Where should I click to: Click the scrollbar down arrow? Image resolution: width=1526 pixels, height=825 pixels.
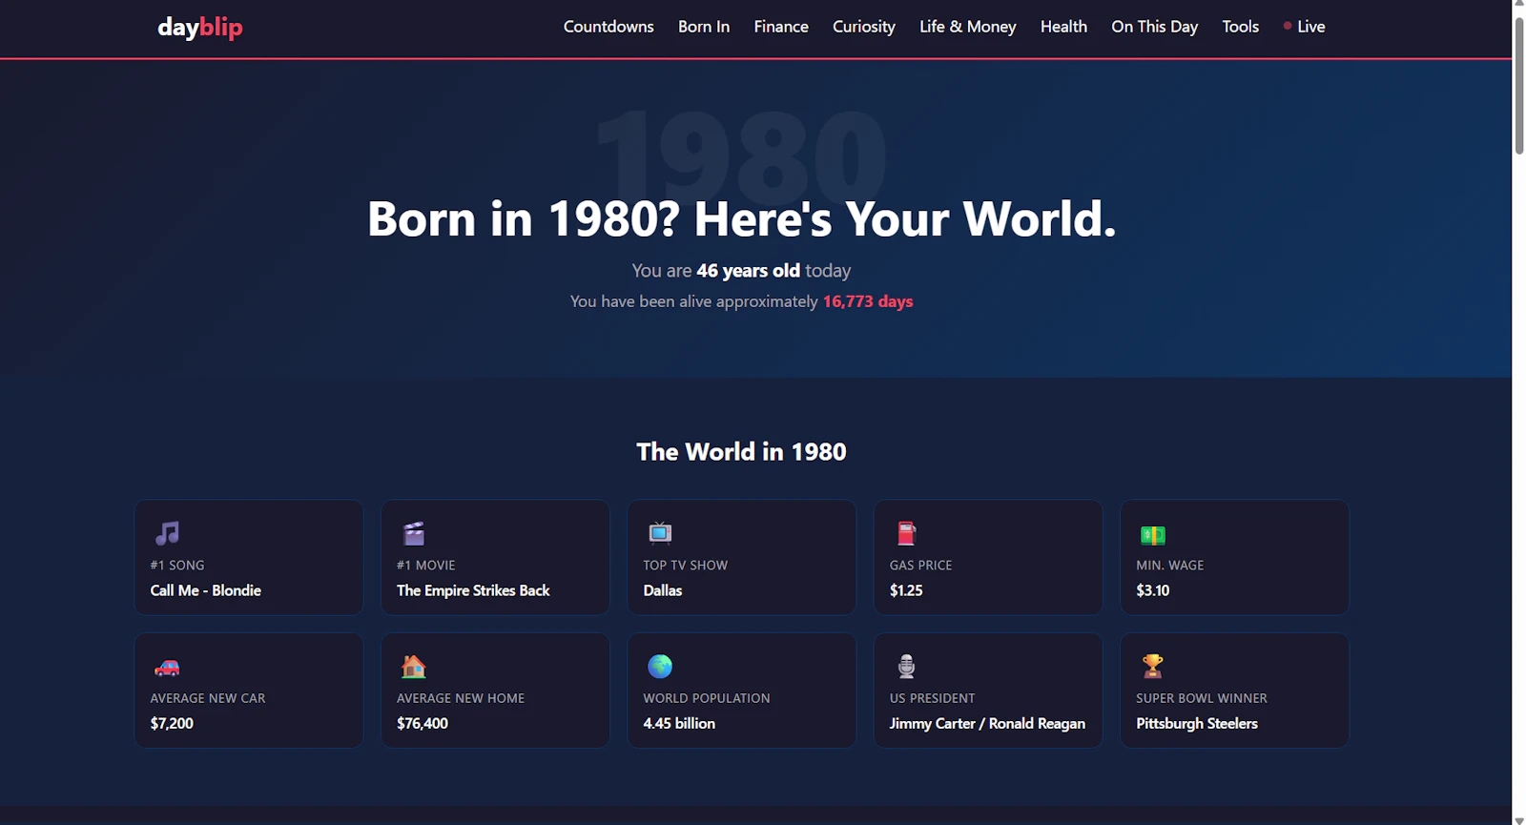click(1519, 819)
